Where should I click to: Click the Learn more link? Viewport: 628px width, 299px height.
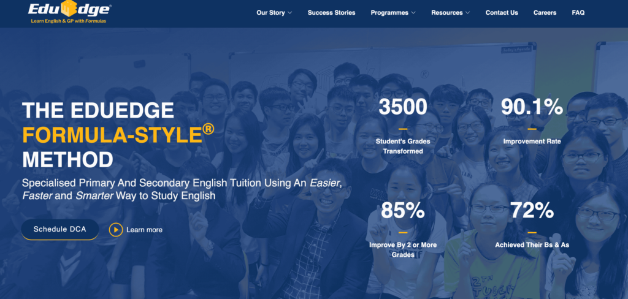144,230
